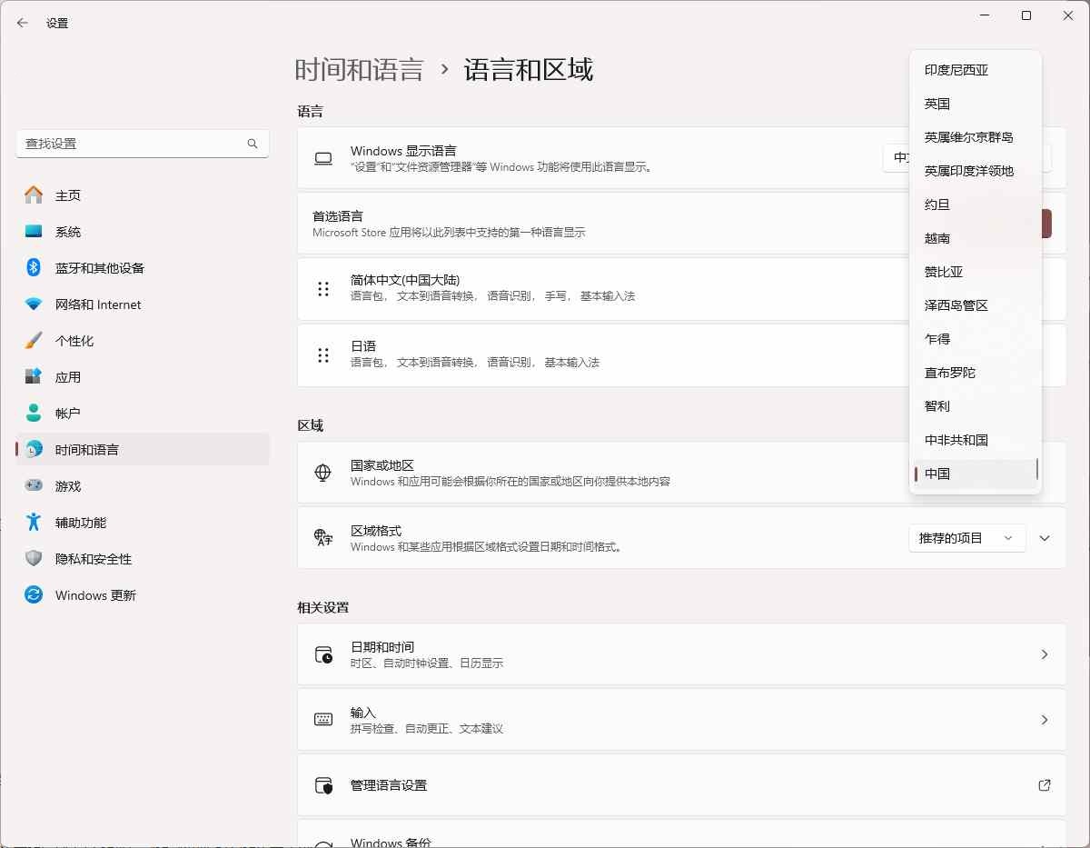1090x848 pixels.
Task: Choose 印度尼西亚 from the country list
Action: 975,70
